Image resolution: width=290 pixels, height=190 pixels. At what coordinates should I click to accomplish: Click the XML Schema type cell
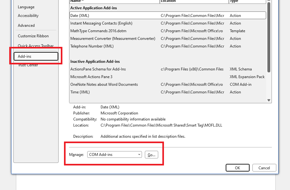[241, 69]
